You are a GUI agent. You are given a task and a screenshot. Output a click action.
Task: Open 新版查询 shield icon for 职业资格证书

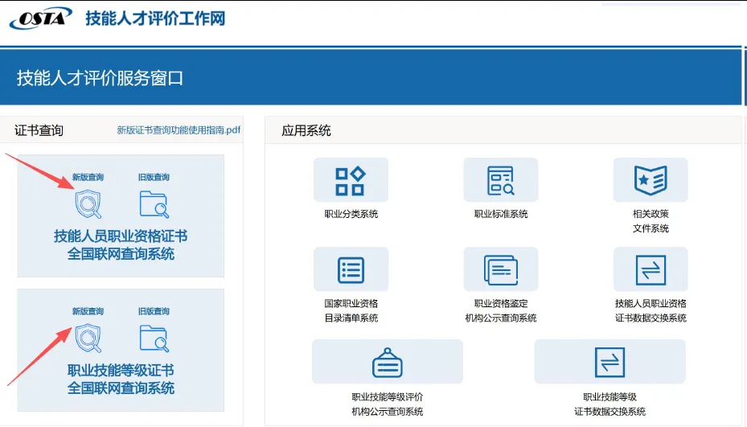click(x=88, y=204)
